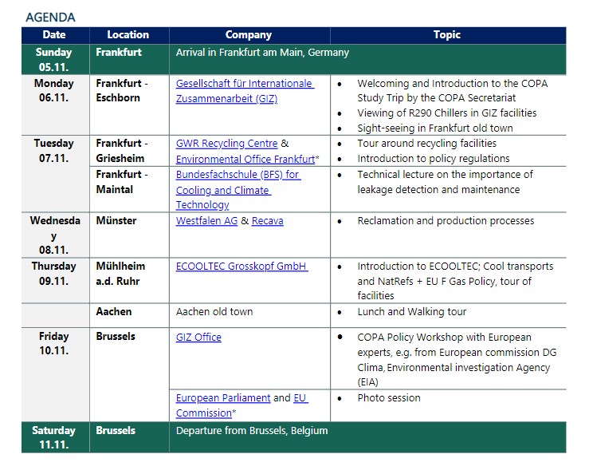
Task: Follow the EU Commission link
Action: (x=242, y=405)
